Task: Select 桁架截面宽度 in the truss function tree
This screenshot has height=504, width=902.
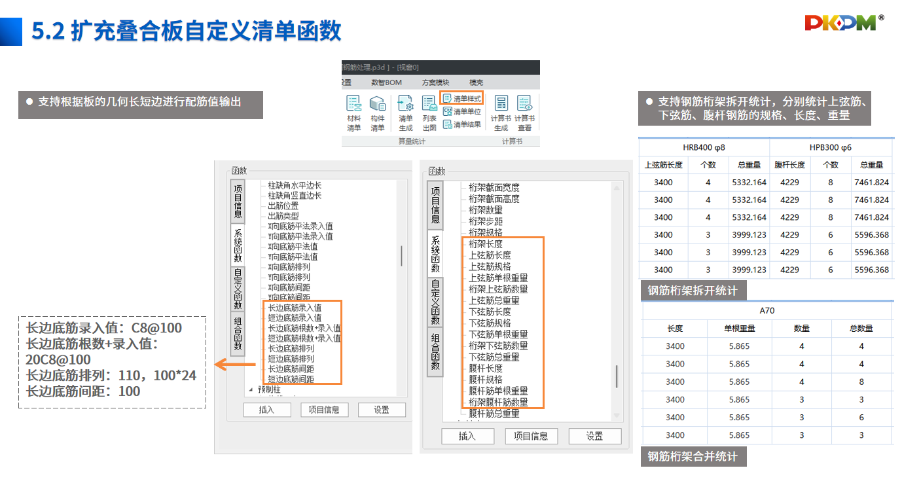Action: [x=494, y=188]
